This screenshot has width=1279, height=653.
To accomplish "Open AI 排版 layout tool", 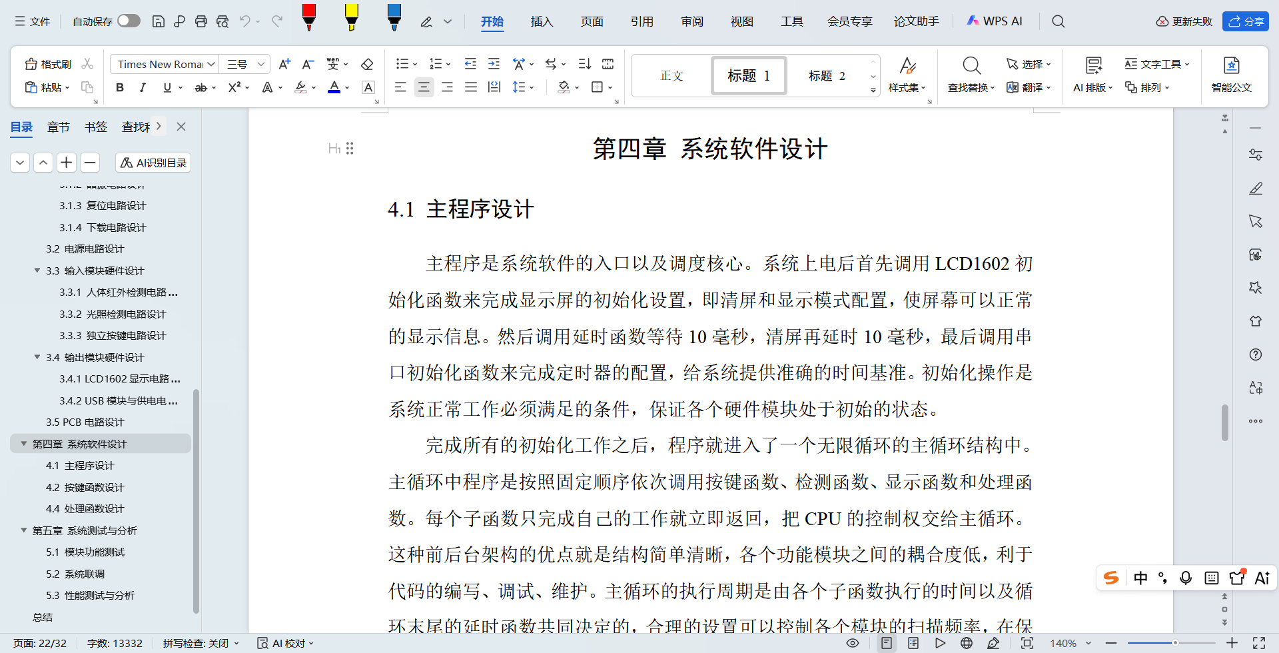I will tap(1093, 75).
